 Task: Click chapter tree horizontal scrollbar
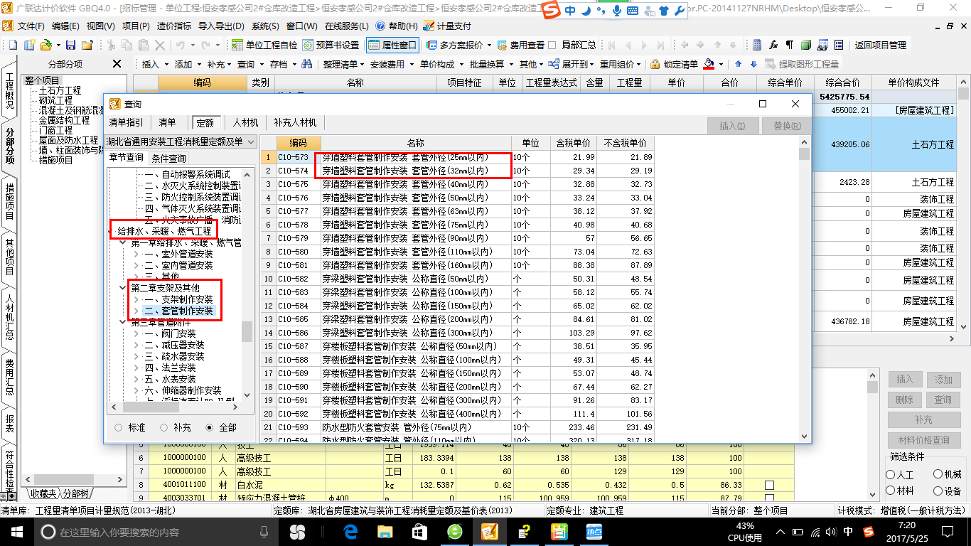pos(176,407)
